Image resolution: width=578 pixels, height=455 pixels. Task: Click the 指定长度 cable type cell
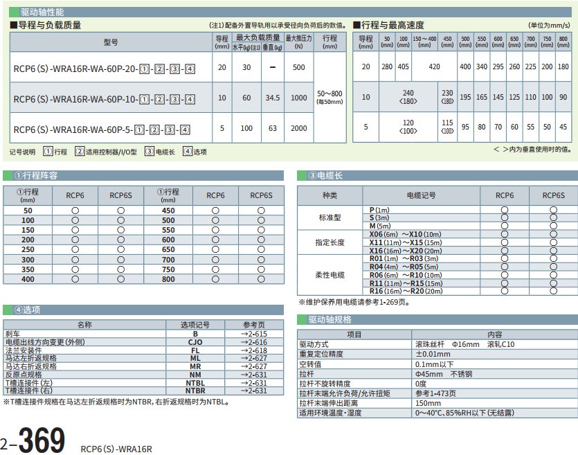[329, 242]
